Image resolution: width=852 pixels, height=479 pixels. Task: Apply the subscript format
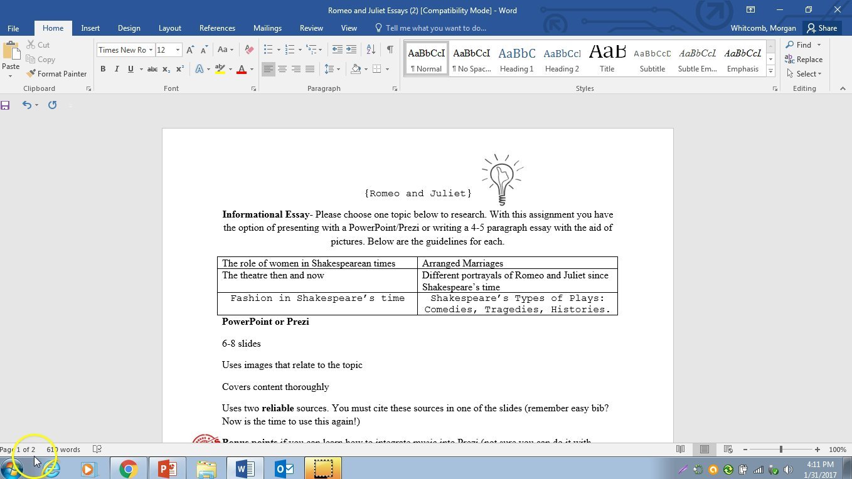pyautogui.click(x=166, y=69)
